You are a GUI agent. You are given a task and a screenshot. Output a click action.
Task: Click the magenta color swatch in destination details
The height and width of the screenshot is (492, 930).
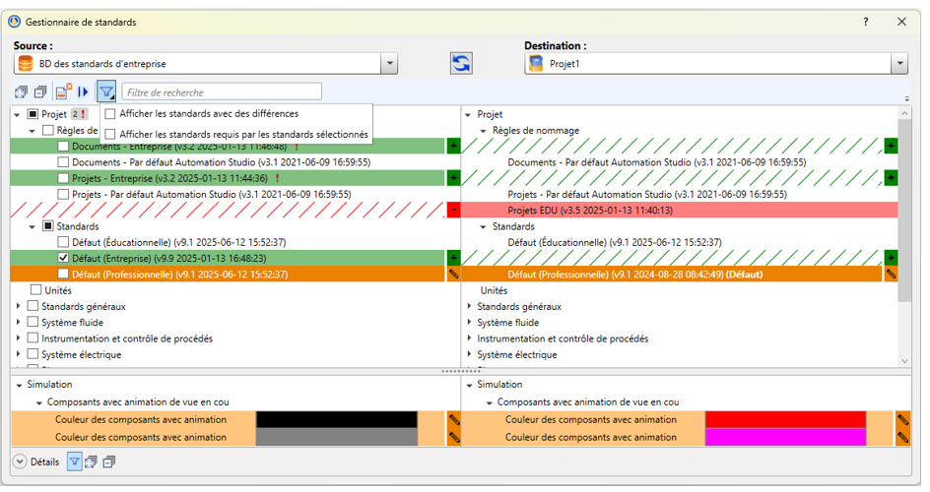(786, 438)
